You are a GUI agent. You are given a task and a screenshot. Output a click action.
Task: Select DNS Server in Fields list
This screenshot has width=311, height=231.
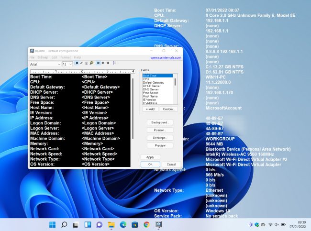[x=158, y=89]
